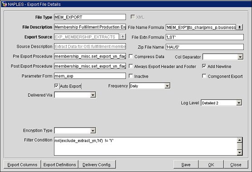The width and height of the screenshot is (252, 172).
Task: Expand the Encryption Type dropdown
Action: [x=93, y=131]
